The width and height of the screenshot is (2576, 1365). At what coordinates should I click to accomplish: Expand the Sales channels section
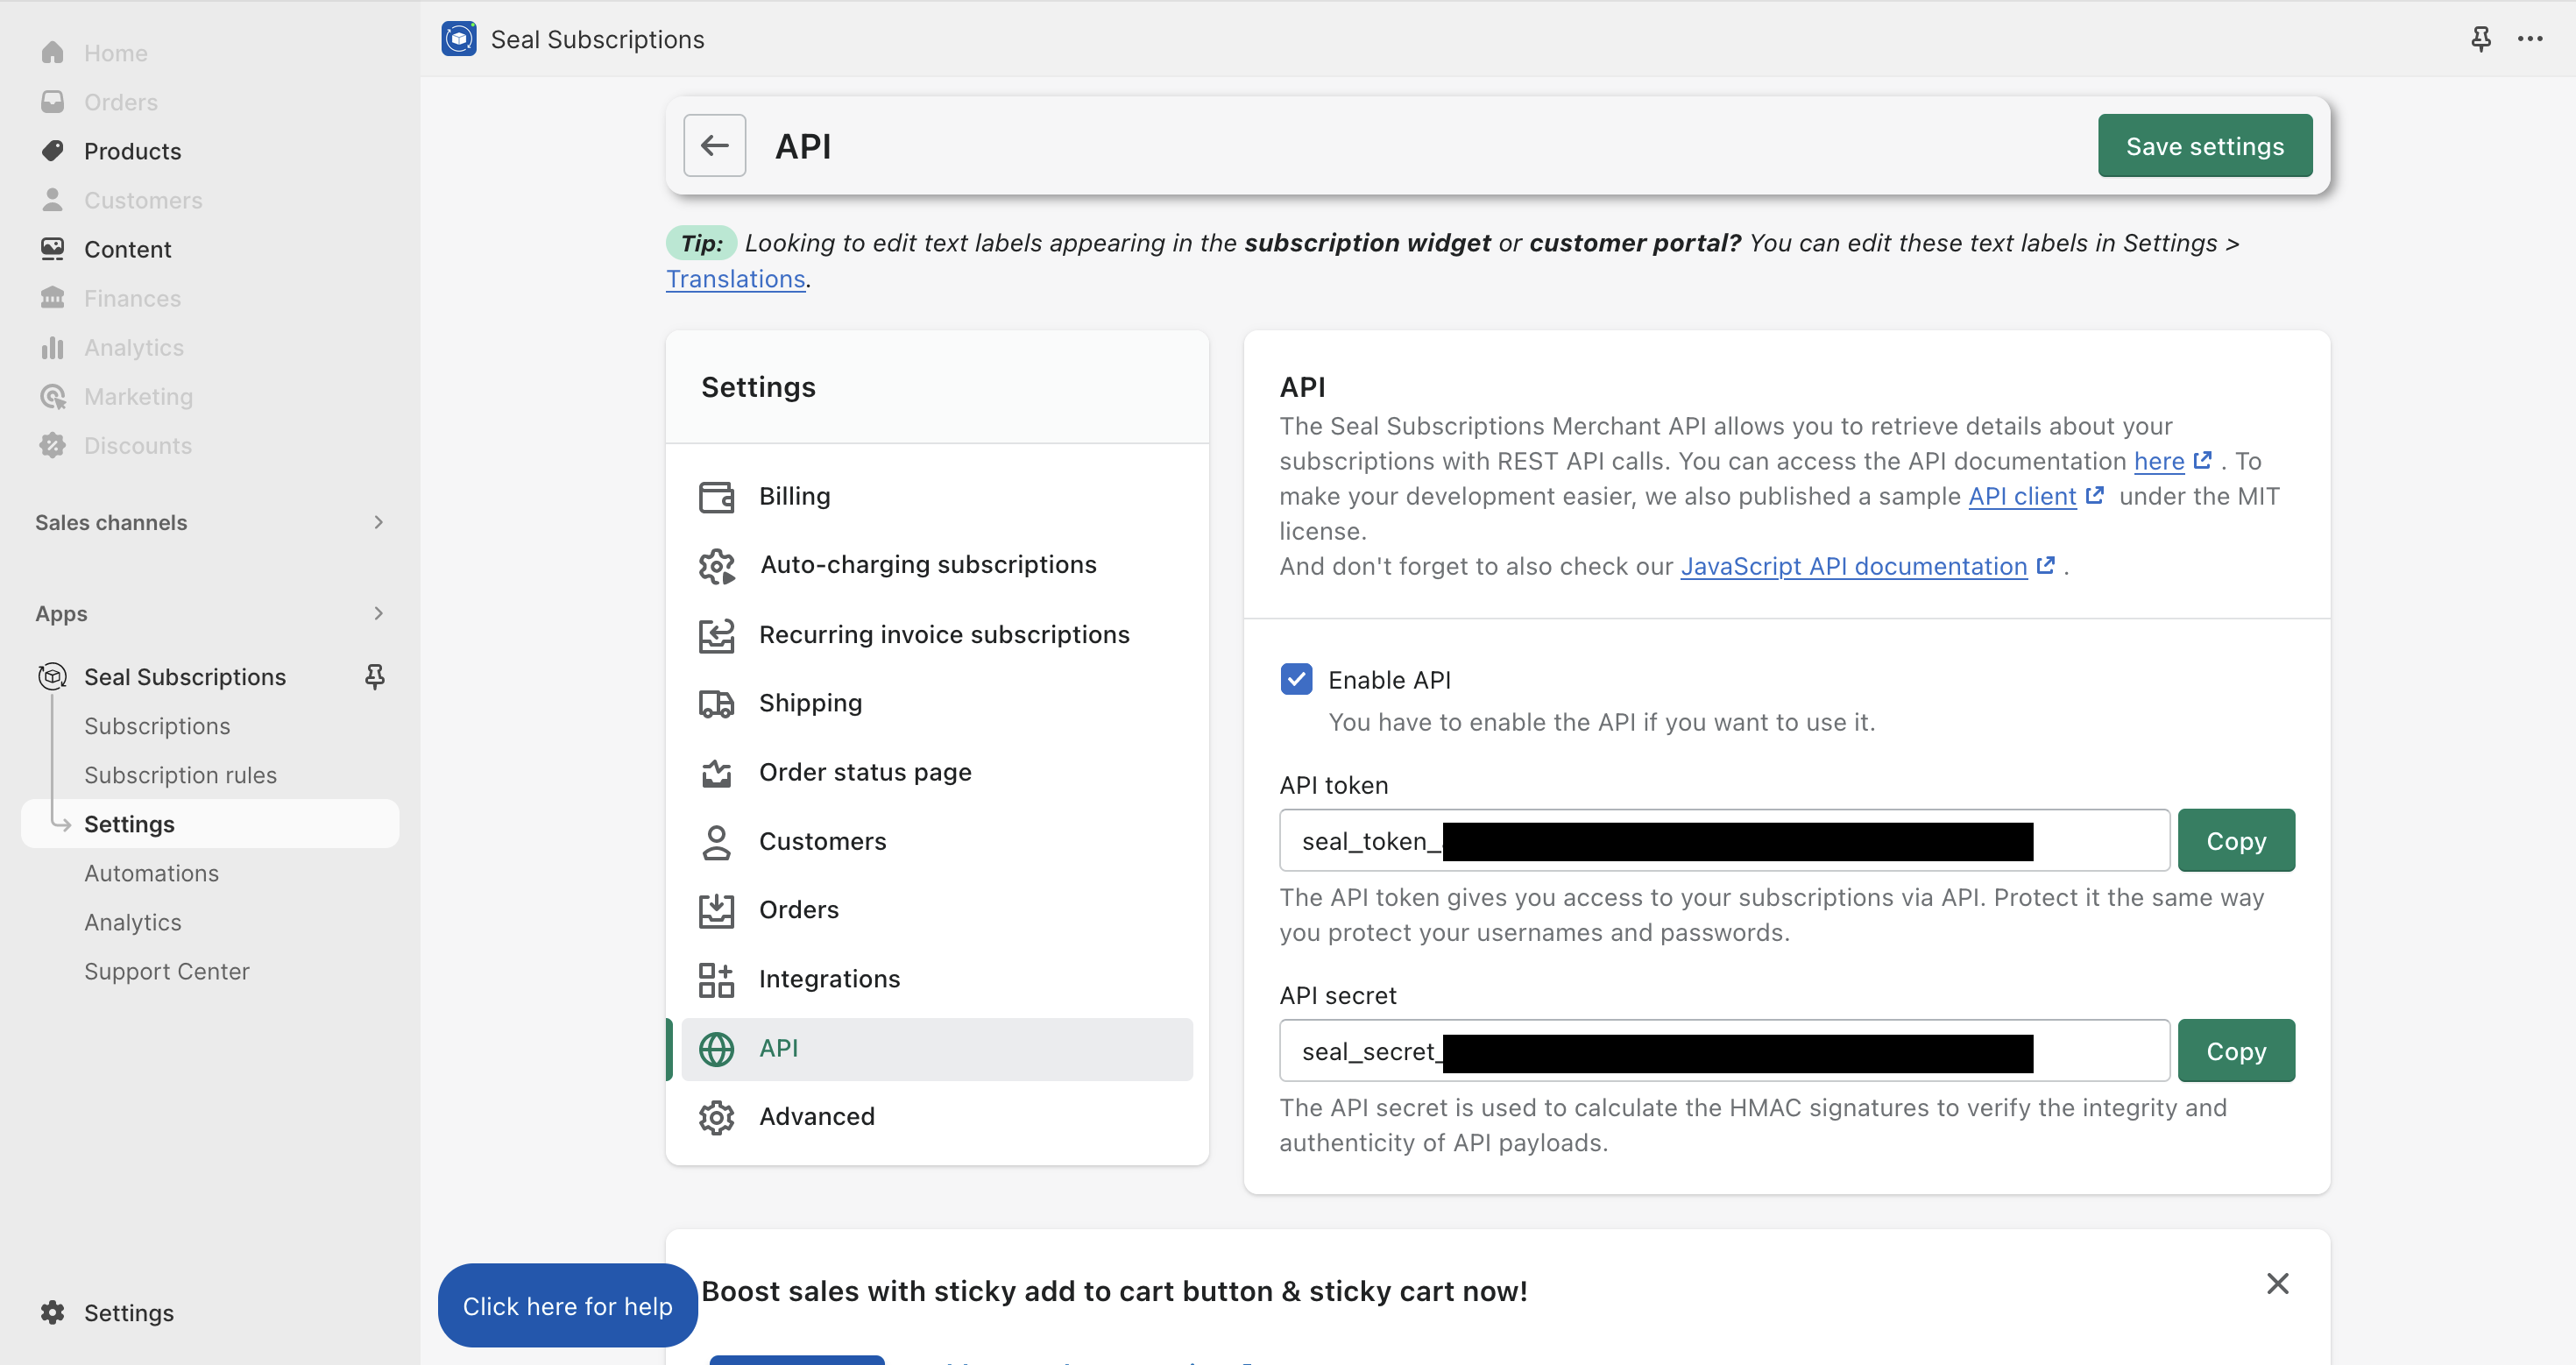pos(378,522)
